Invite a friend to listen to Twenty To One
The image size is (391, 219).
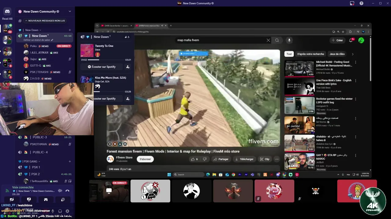click(128, 67)
